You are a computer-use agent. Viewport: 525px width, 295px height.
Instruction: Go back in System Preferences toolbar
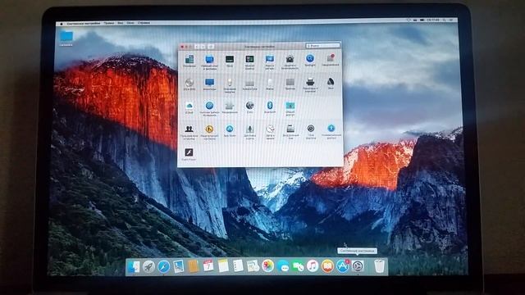coord(197,47)
